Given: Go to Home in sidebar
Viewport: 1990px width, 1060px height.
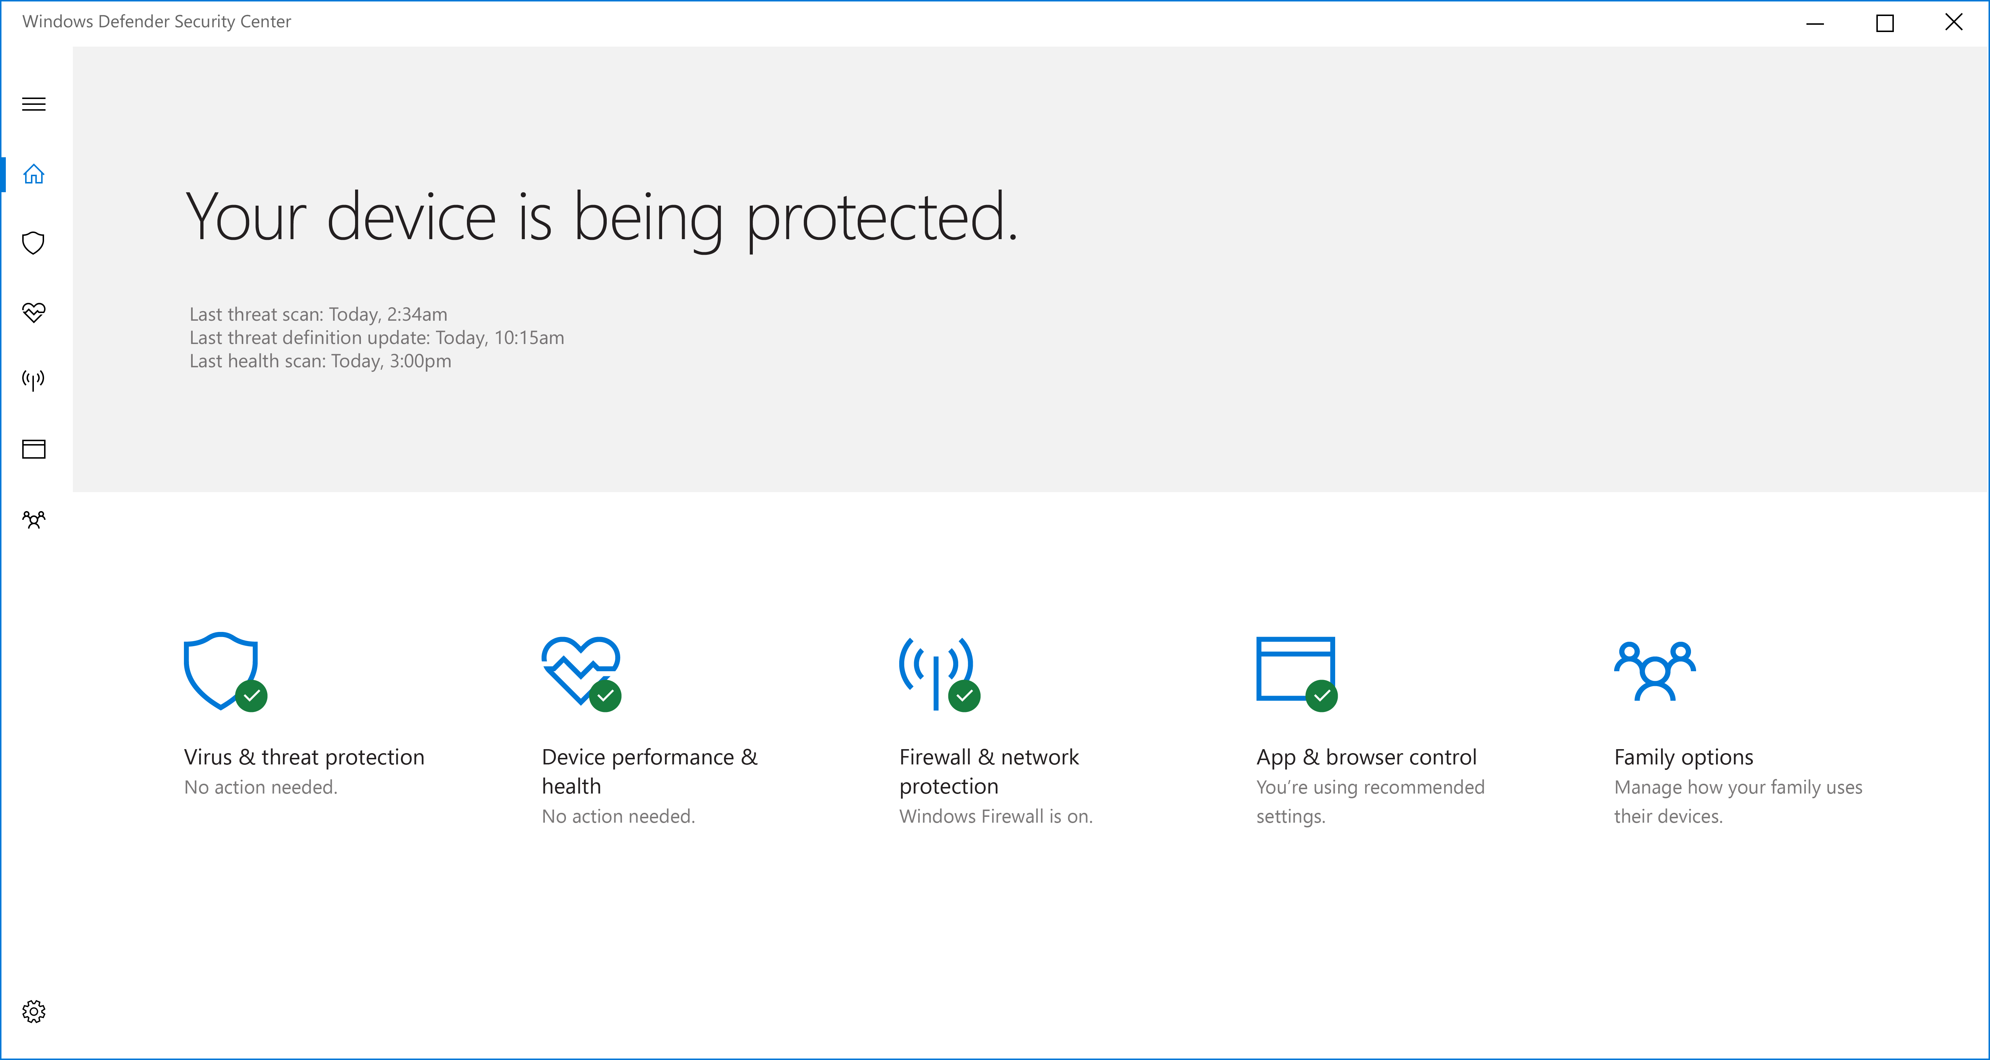Looking at the screenshot, I should (x=34, y=174).
